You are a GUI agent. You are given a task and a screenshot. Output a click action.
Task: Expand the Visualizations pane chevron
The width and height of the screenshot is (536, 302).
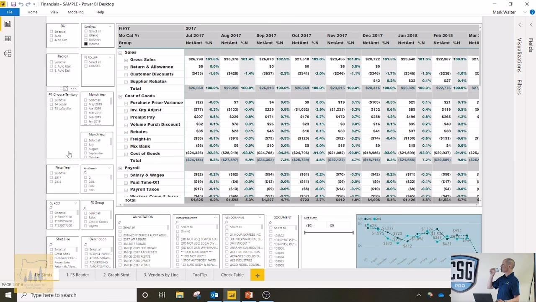coord(520,25)
